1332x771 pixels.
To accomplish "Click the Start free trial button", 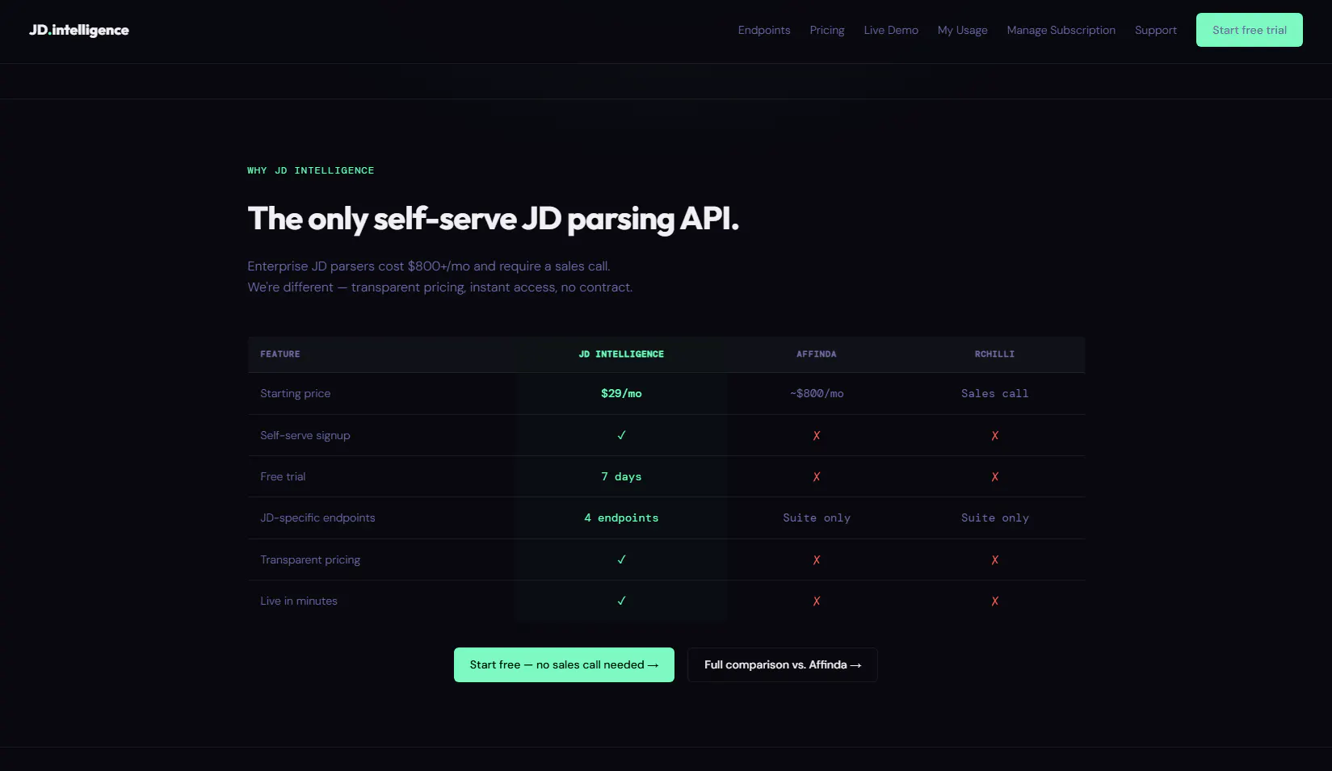I will point(1249,30).
